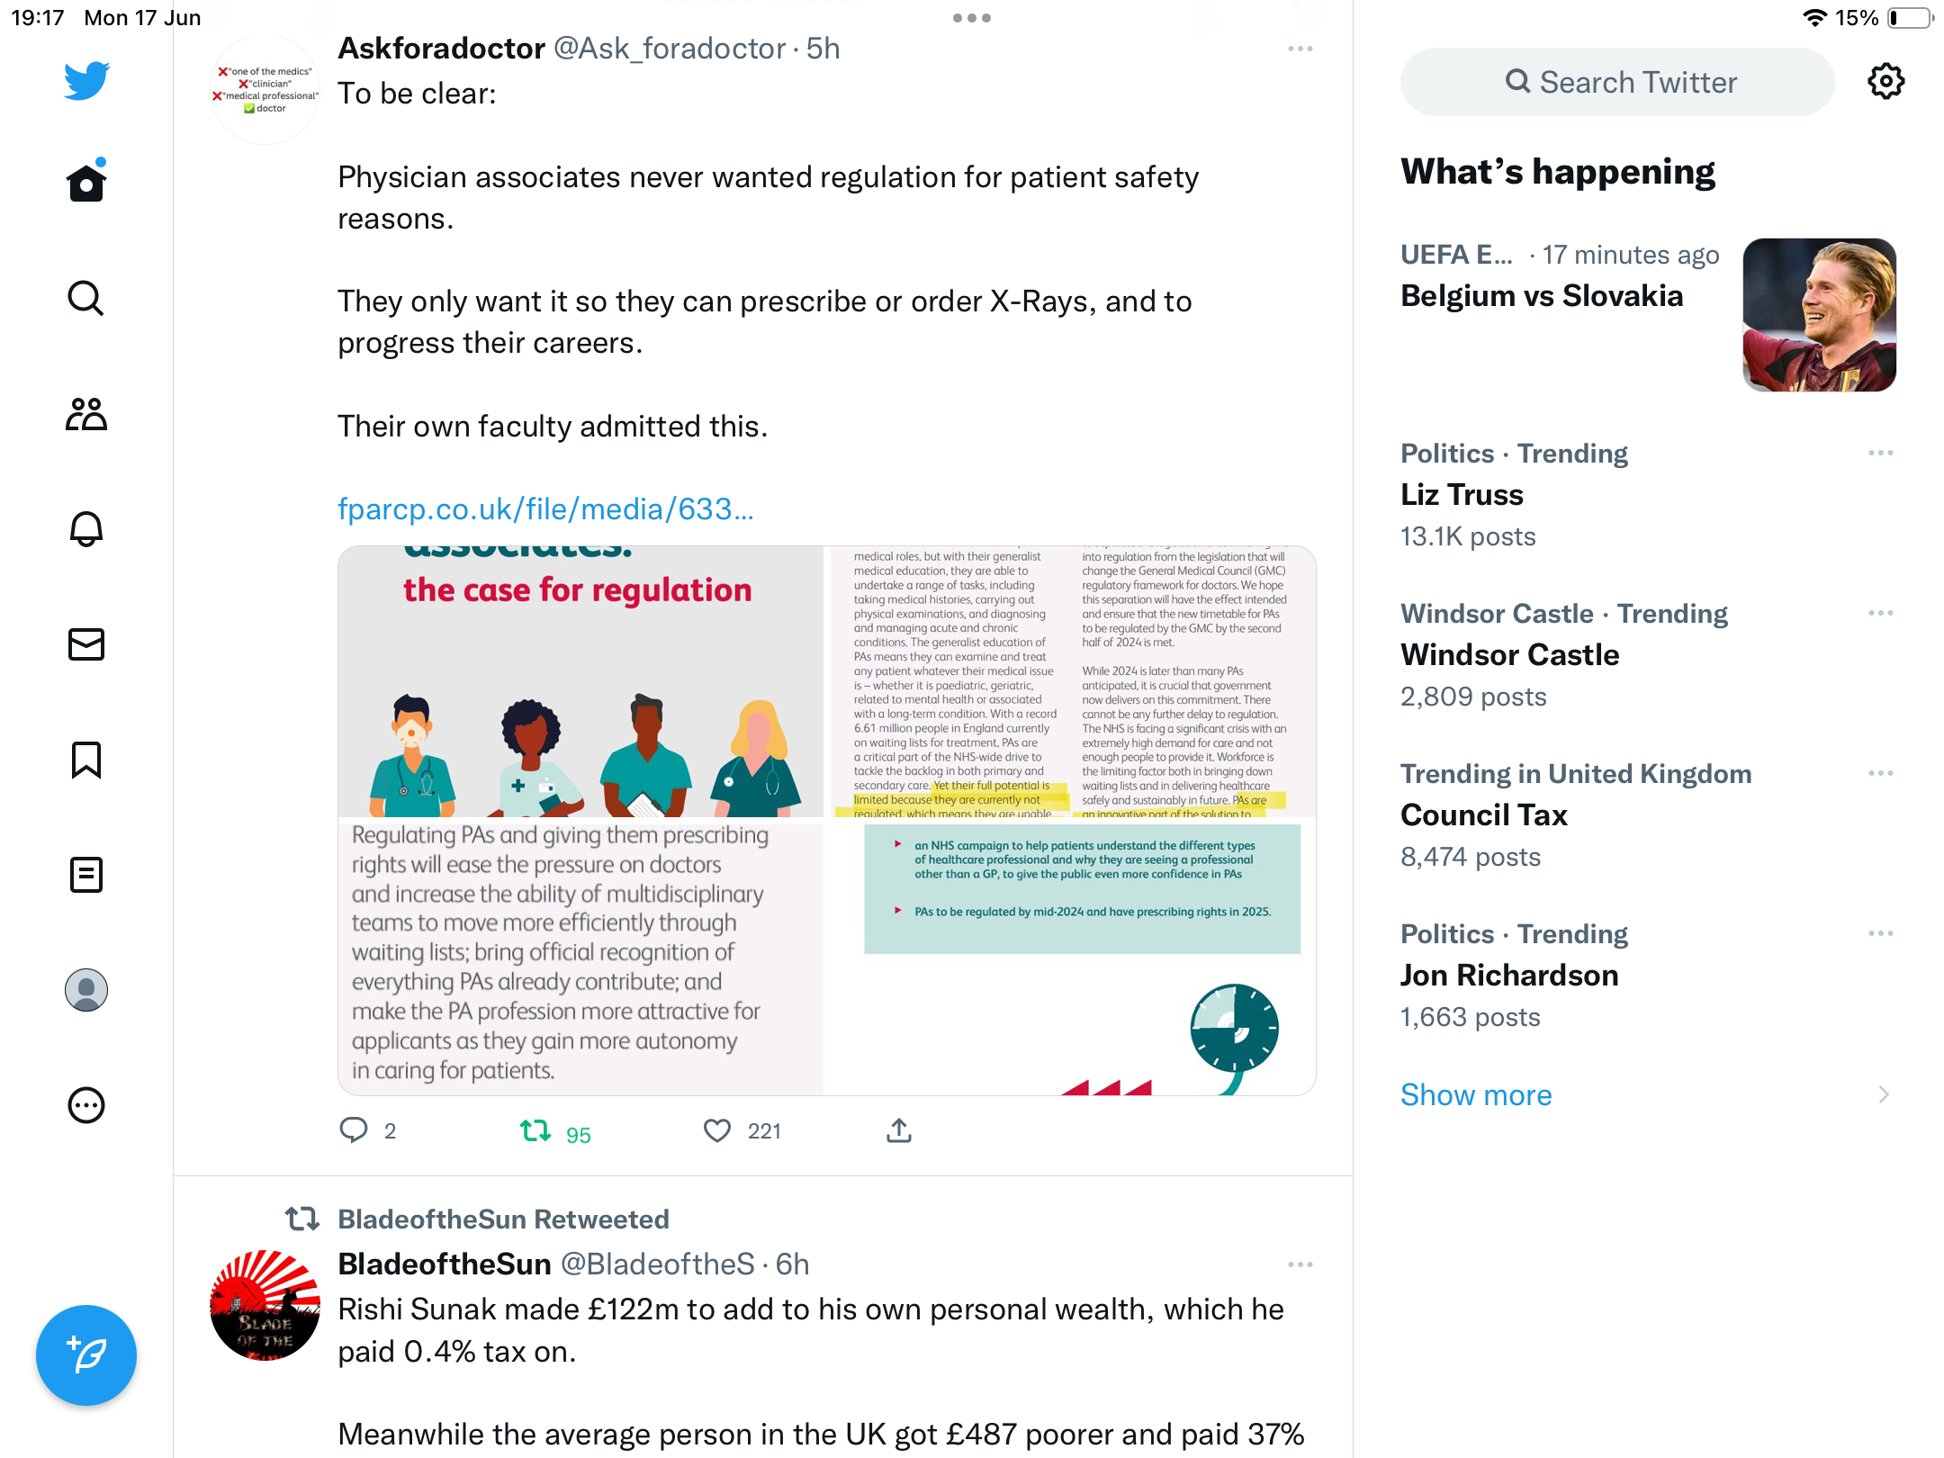Open the Bookmarks icon
The height and width of the screenshot is (1458, 1944).
click(86, 760)
